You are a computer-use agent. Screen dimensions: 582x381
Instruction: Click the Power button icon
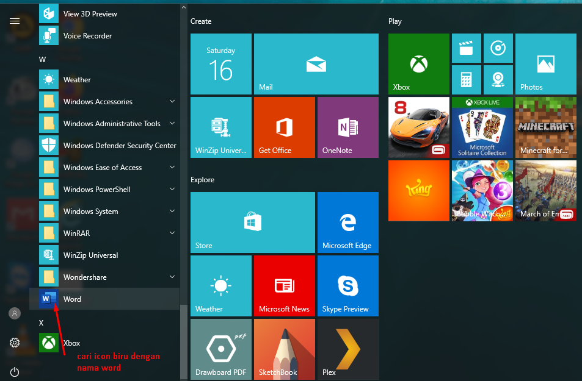15,371
